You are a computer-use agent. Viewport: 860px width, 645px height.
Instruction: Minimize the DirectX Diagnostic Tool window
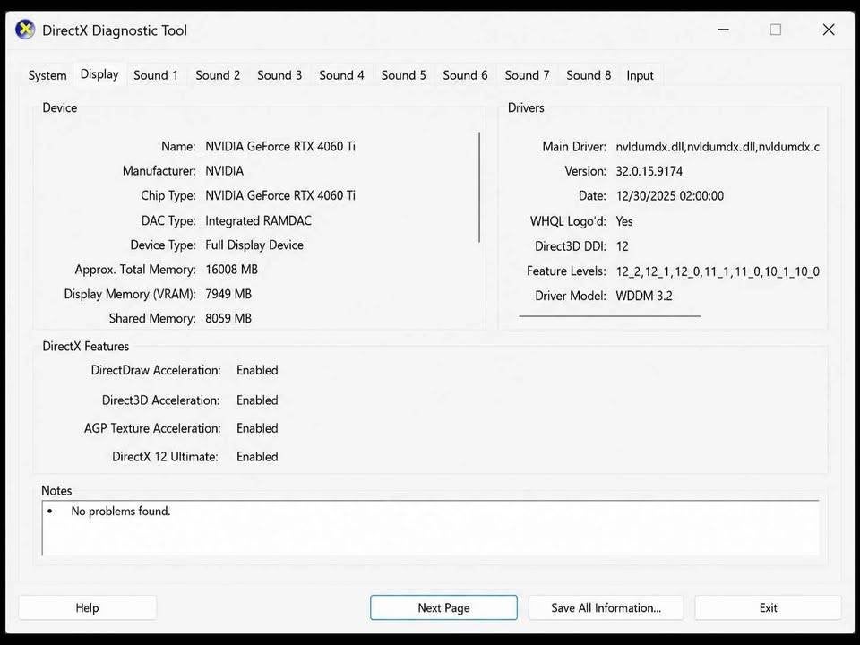724,30
